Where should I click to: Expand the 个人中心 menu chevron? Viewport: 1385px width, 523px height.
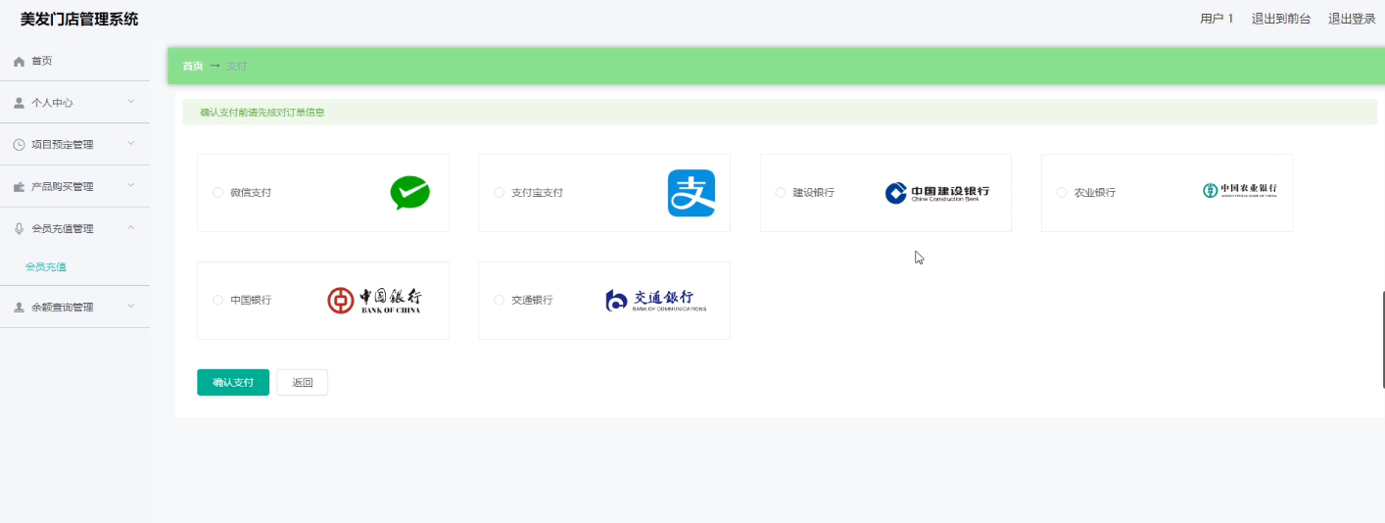click(x=131, y=102)
